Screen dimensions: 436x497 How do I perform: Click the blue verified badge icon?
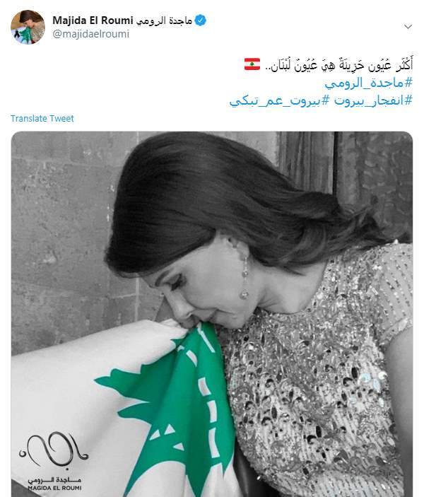pos(200,21)
